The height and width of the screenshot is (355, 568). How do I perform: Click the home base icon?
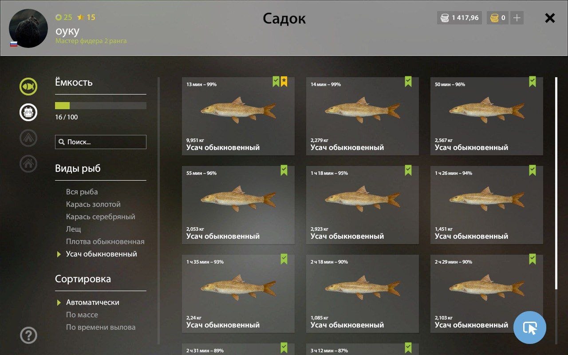click(28, 164)
